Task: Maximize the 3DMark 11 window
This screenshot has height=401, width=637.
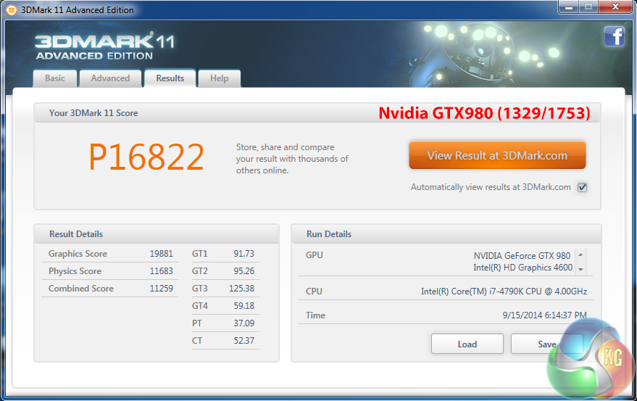Action: tap(588, 7)
